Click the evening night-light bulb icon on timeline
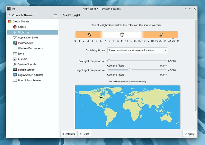205x145 pixels. 161,35
